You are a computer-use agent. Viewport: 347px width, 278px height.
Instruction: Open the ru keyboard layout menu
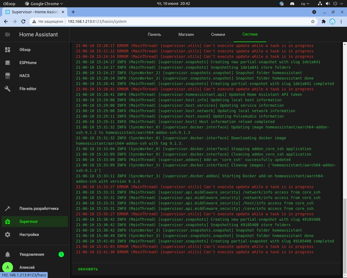point(305,4)
